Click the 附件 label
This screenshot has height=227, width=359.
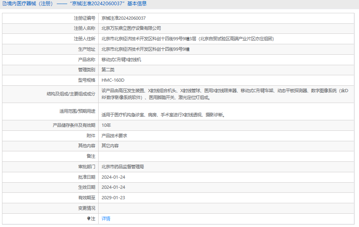[x=91, y=136]
